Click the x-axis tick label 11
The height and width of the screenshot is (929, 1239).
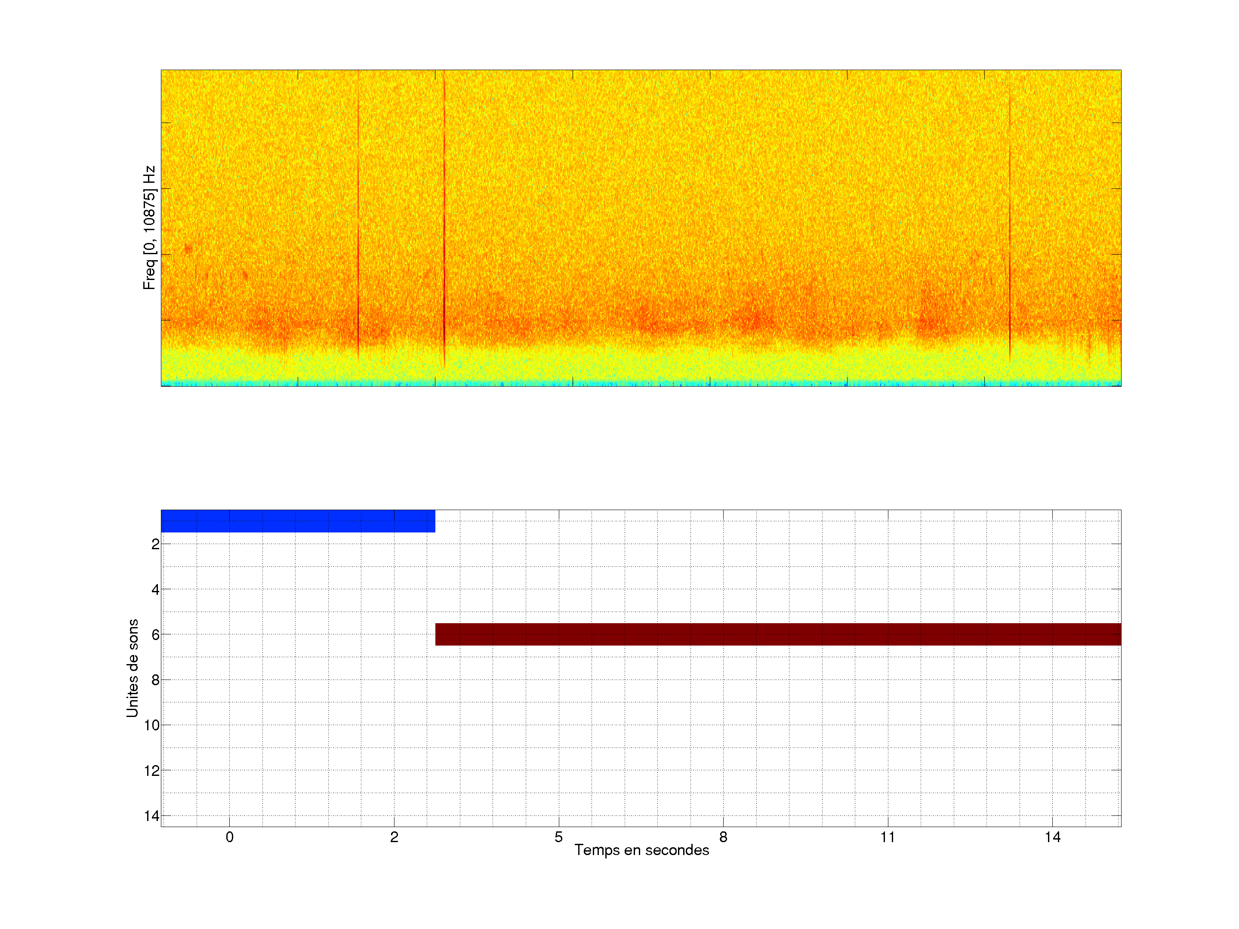pos(887,837)
